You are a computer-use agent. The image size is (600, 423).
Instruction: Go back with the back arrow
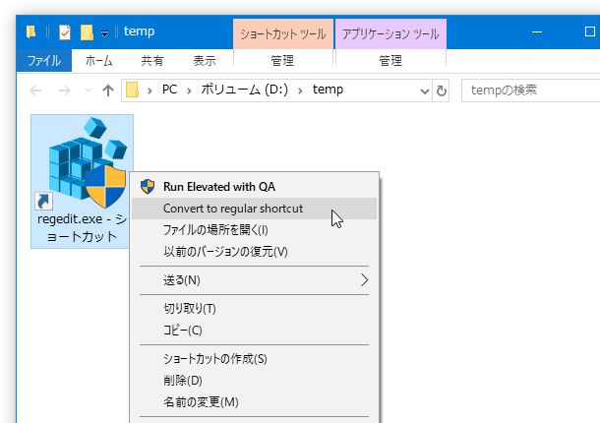(35, 91)
